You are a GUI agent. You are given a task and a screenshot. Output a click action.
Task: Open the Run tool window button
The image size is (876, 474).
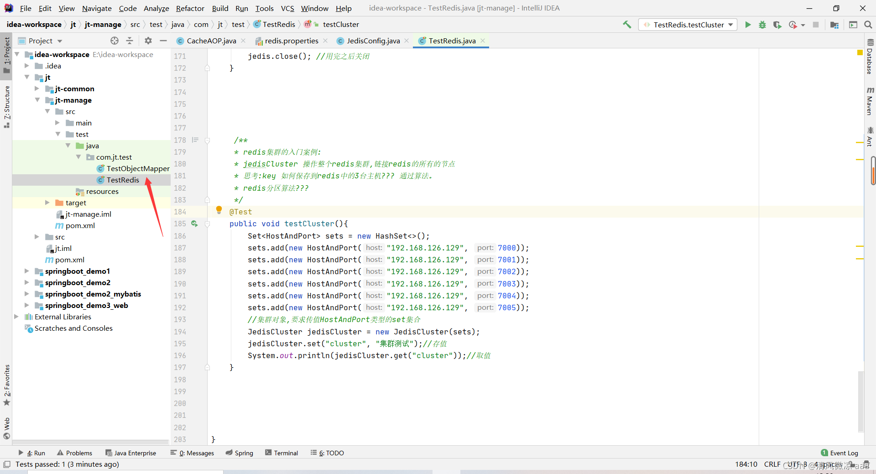click(32, 453)
